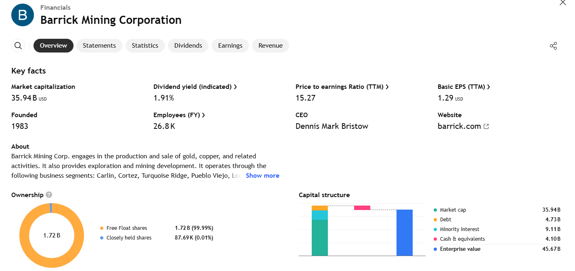Click the Barrick 'B' company logo
Screen dimensions: 575x271
click(23, 15)
